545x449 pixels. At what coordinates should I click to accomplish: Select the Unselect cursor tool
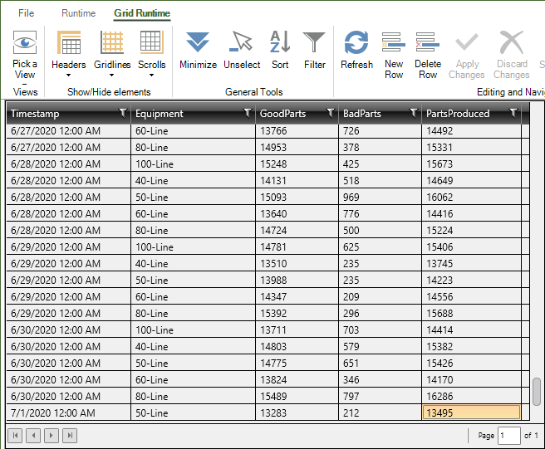(x=242, y=43)
